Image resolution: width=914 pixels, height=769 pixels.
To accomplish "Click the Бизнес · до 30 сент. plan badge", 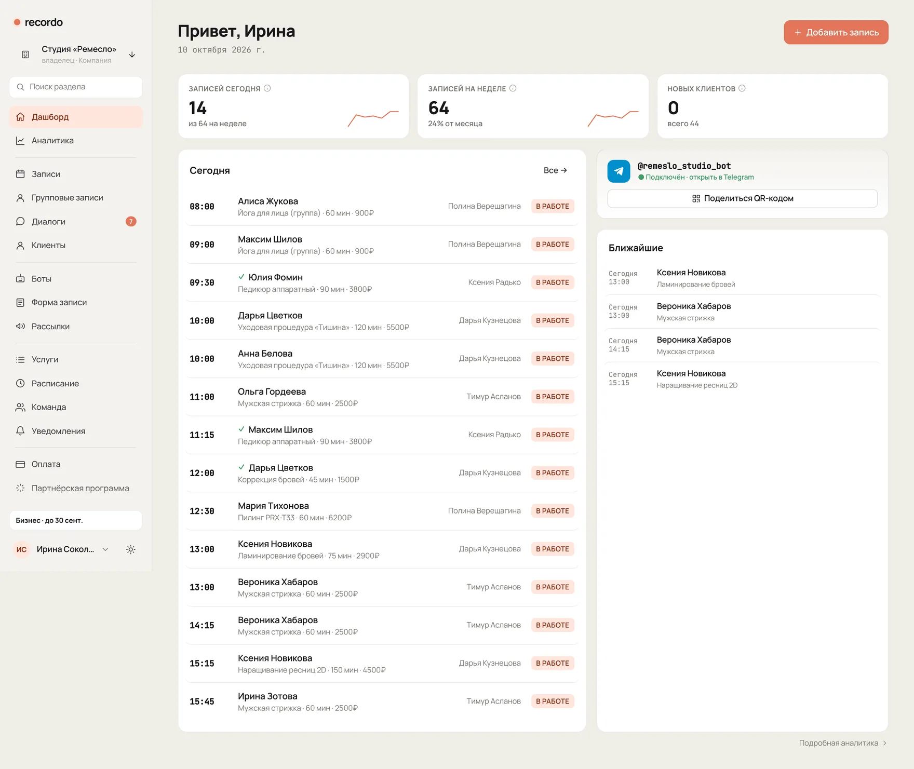I will [76, 520].
